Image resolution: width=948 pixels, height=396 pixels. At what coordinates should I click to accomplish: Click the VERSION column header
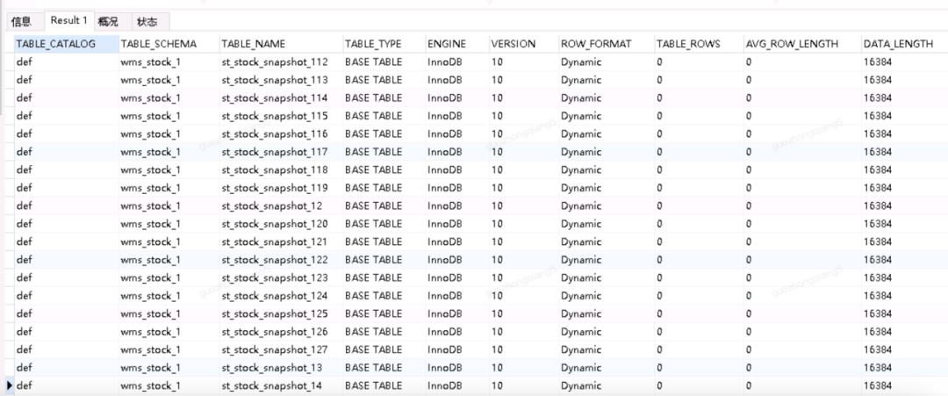tap(523, 44)
